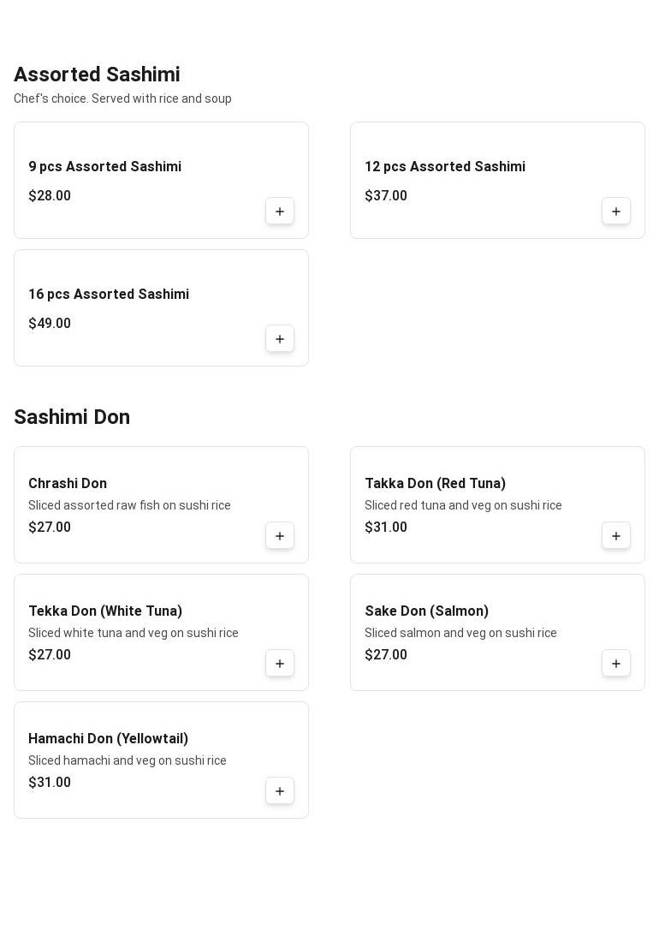Open the 16 pcs Assorted Sashimi item
This screenshot has width=659, height=930.
[109, 295]
